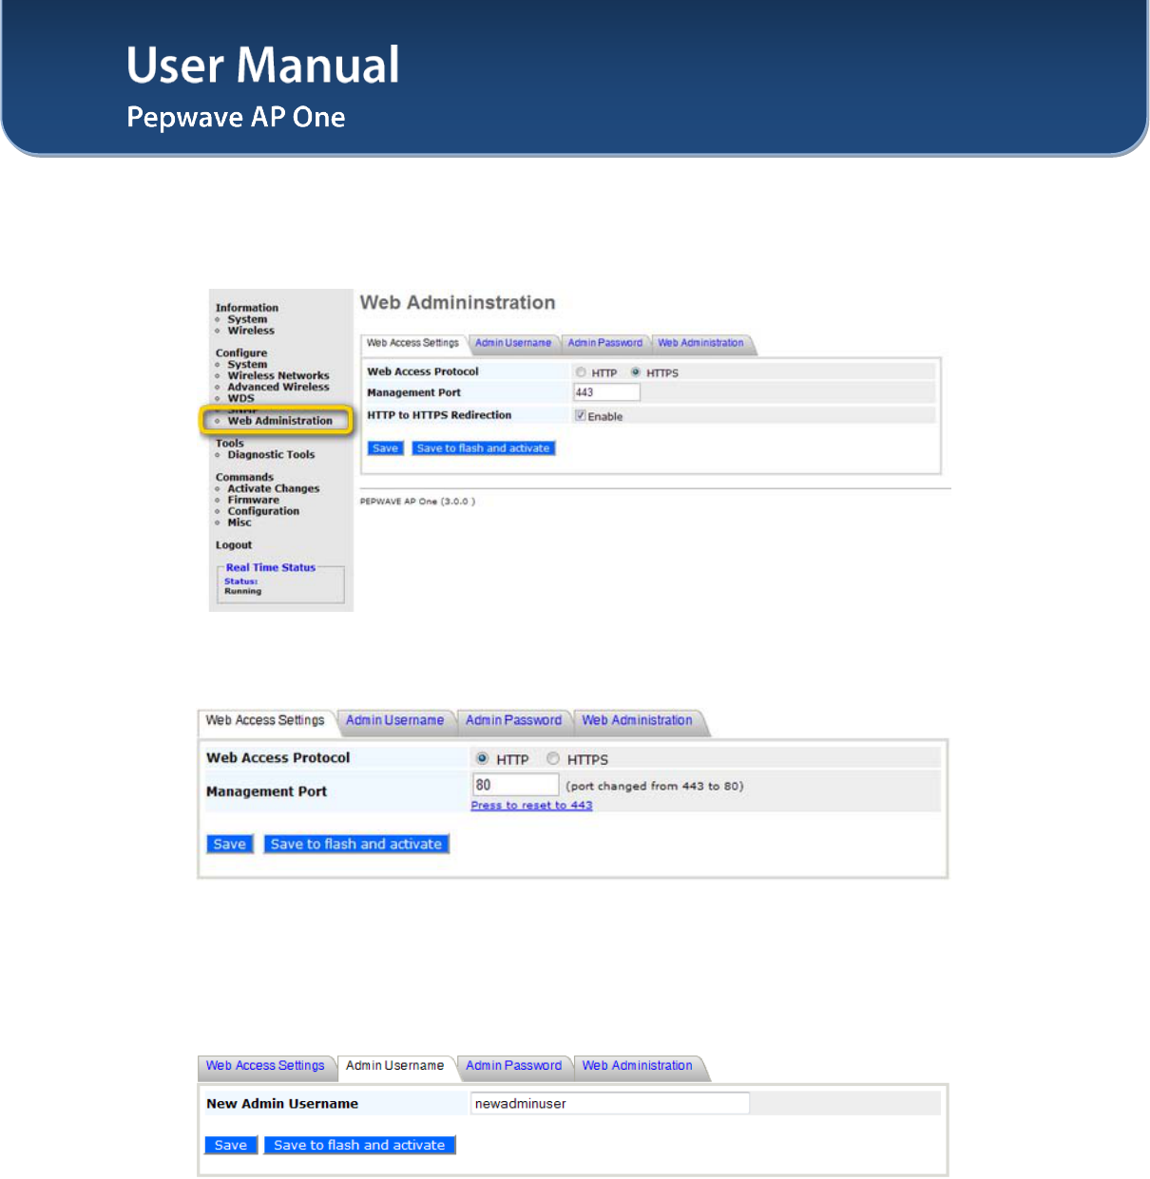This screenshot has width=1150, height=1179.
Task: Click the Real Time Status heading
Action: coord(271,567)
